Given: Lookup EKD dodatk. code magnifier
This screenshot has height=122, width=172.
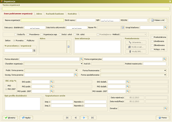Looking at the screenshot, I should pos(128,82).
